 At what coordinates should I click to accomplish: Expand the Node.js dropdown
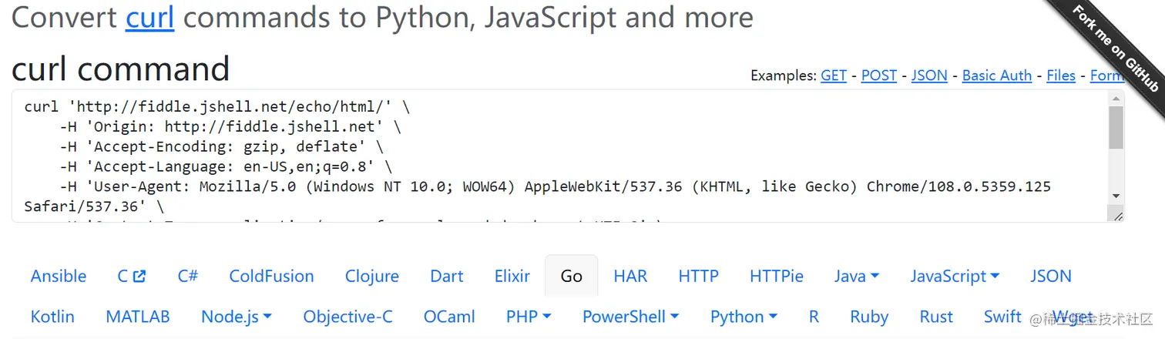236,317
